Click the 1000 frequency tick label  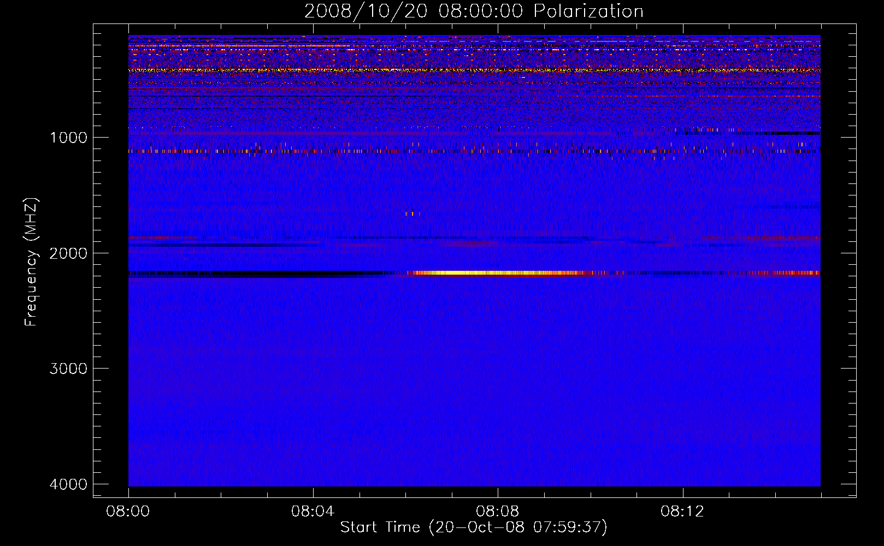[x=68, y=138]
